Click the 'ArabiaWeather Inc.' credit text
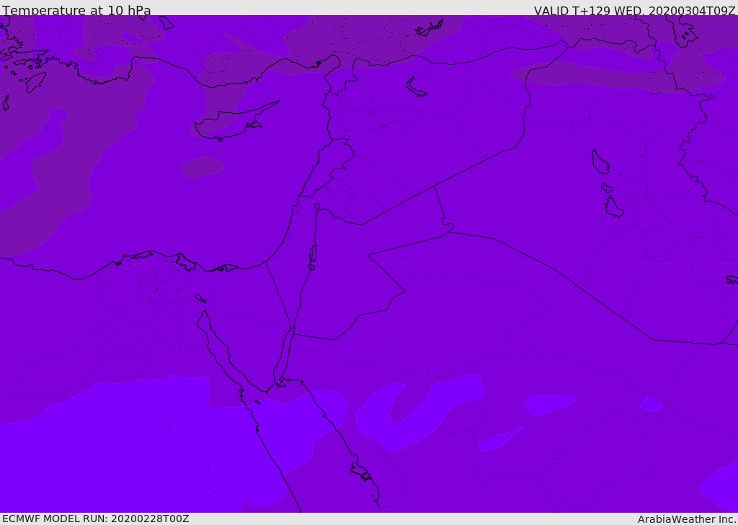 tap(687, 519)
